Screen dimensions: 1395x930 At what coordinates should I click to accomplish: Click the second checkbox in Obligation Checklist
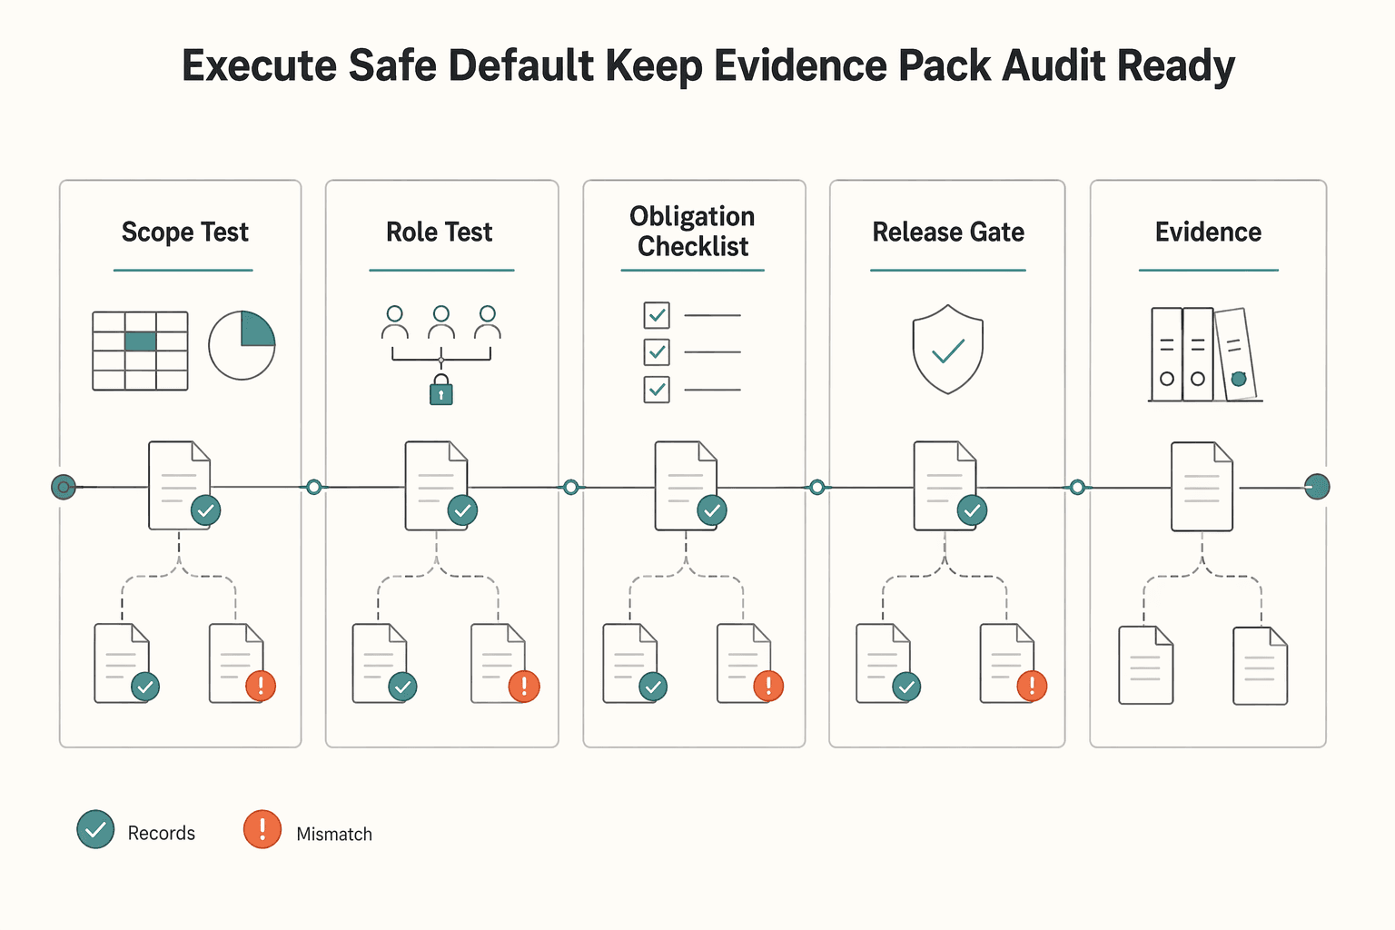(657, 351)
